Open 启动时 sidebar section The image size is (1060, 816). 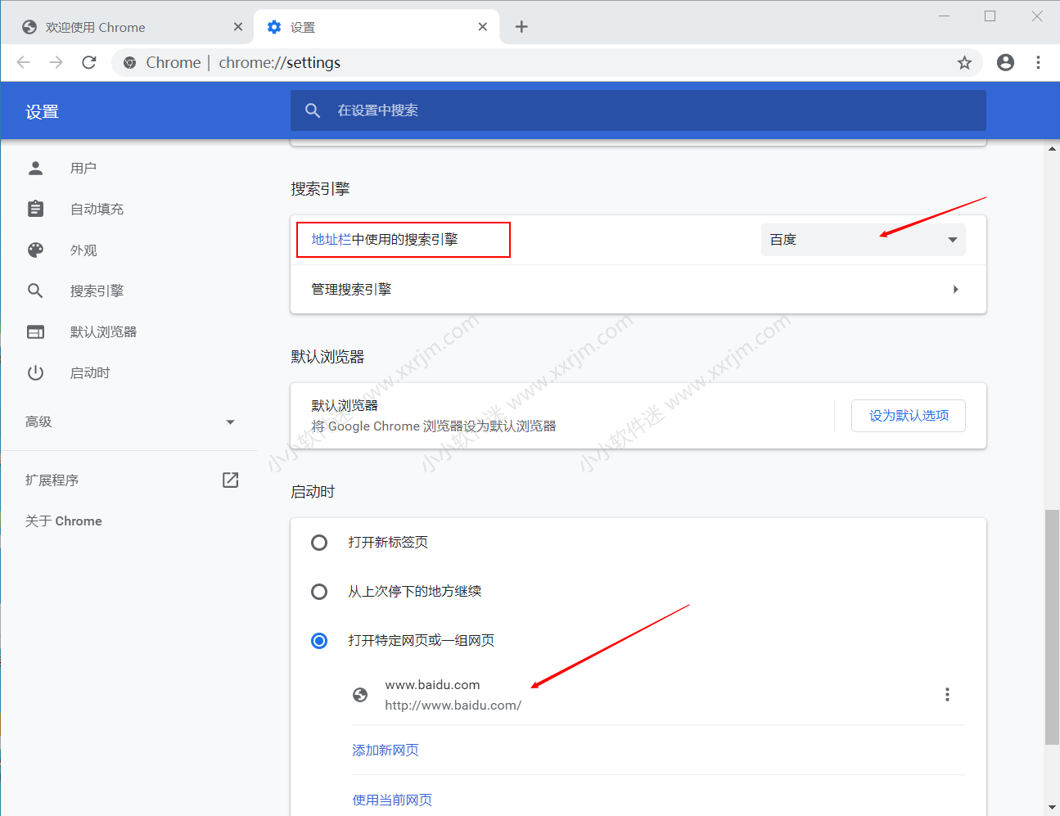coord(90,372)
